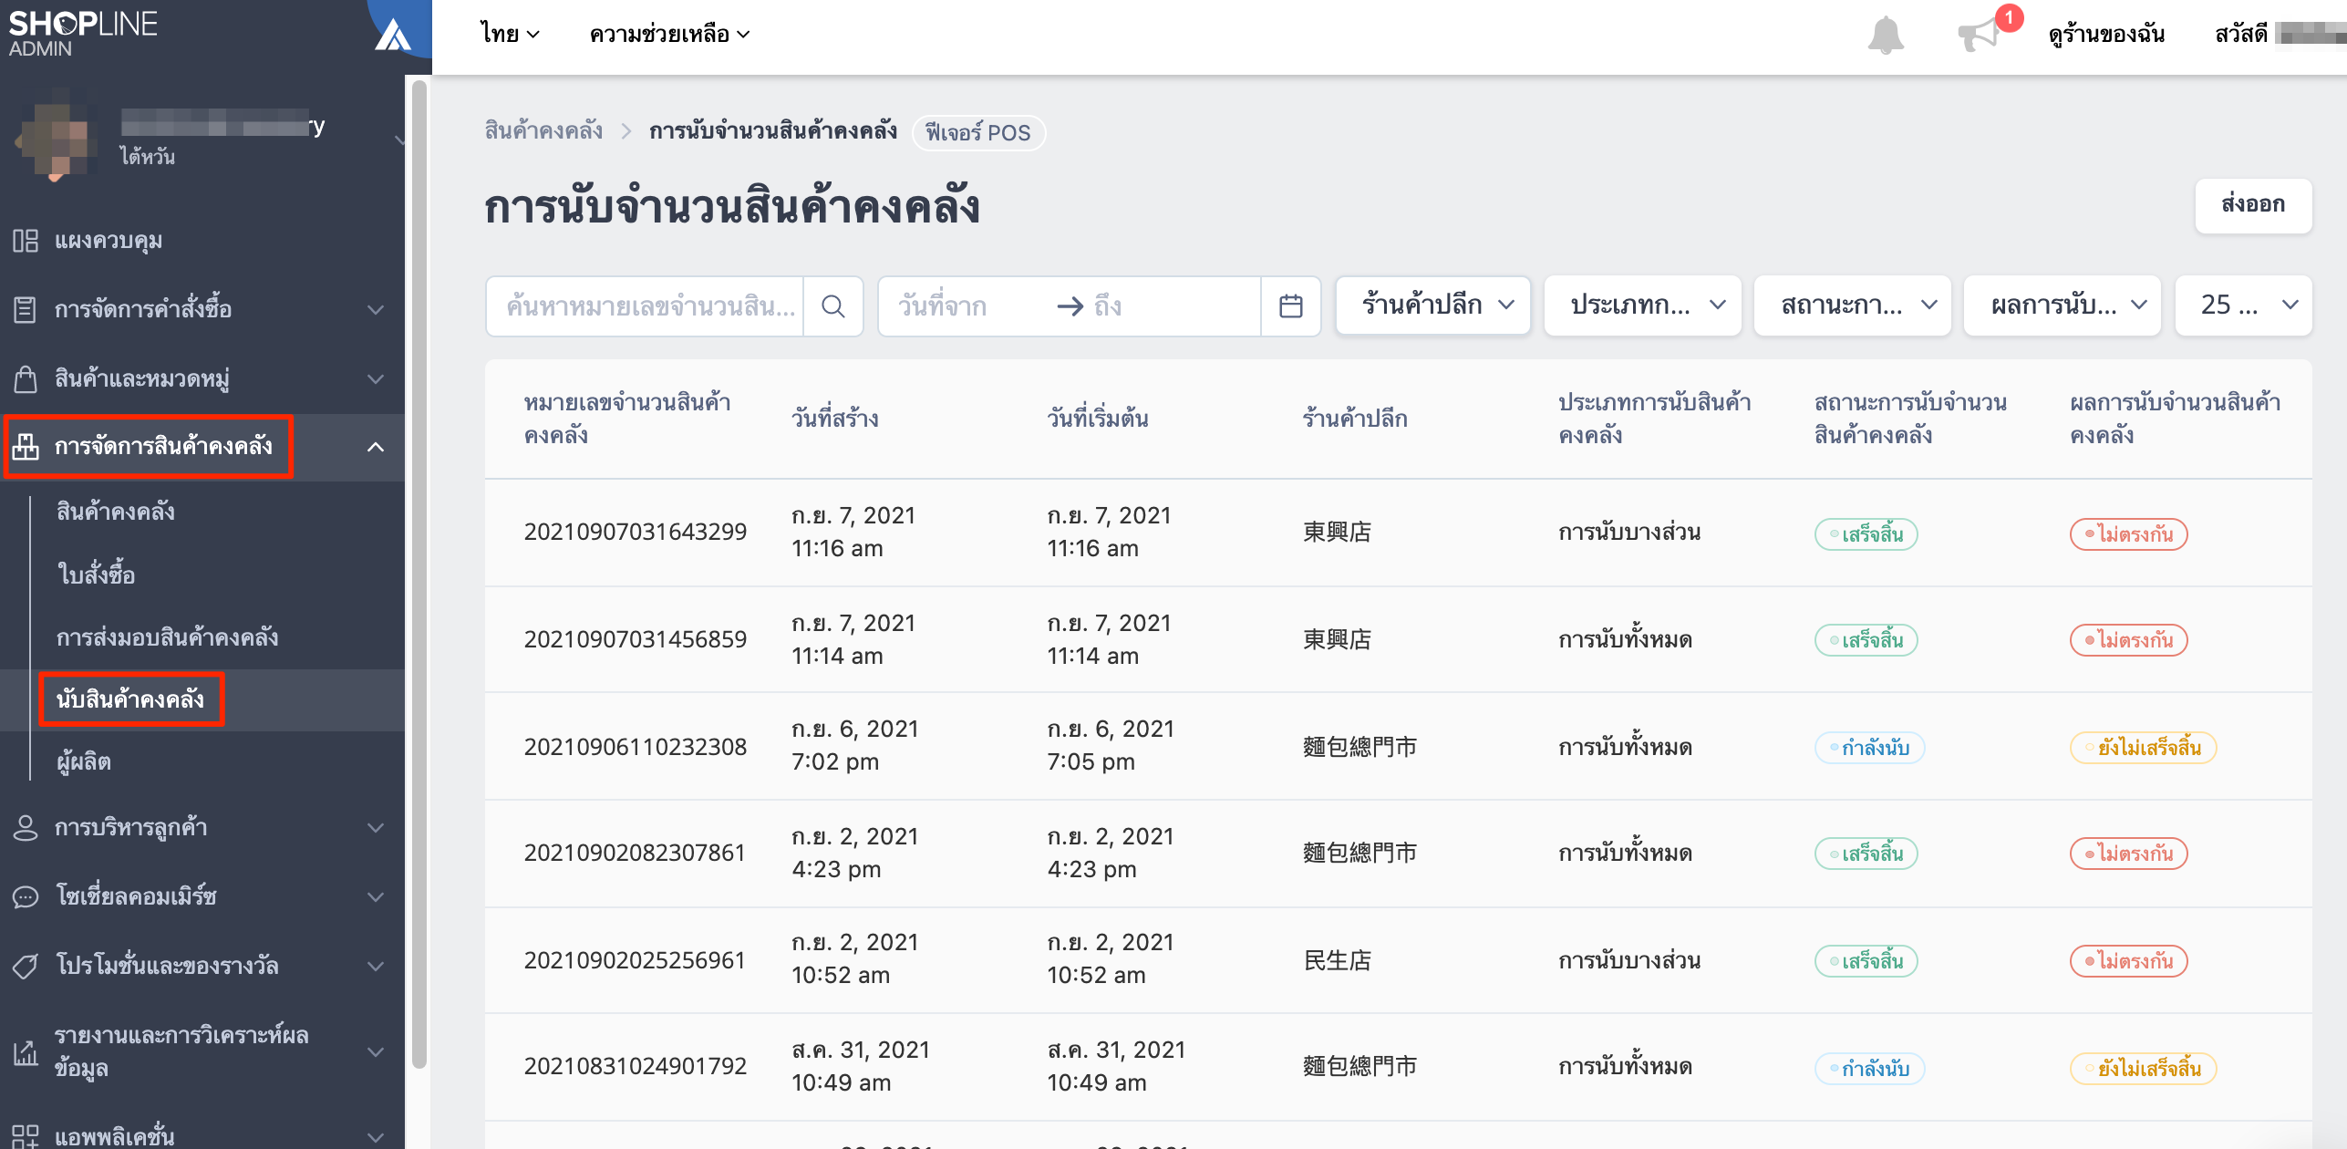Expand the ร้านค้าปลีก filter dropdown

(1432, 305)
